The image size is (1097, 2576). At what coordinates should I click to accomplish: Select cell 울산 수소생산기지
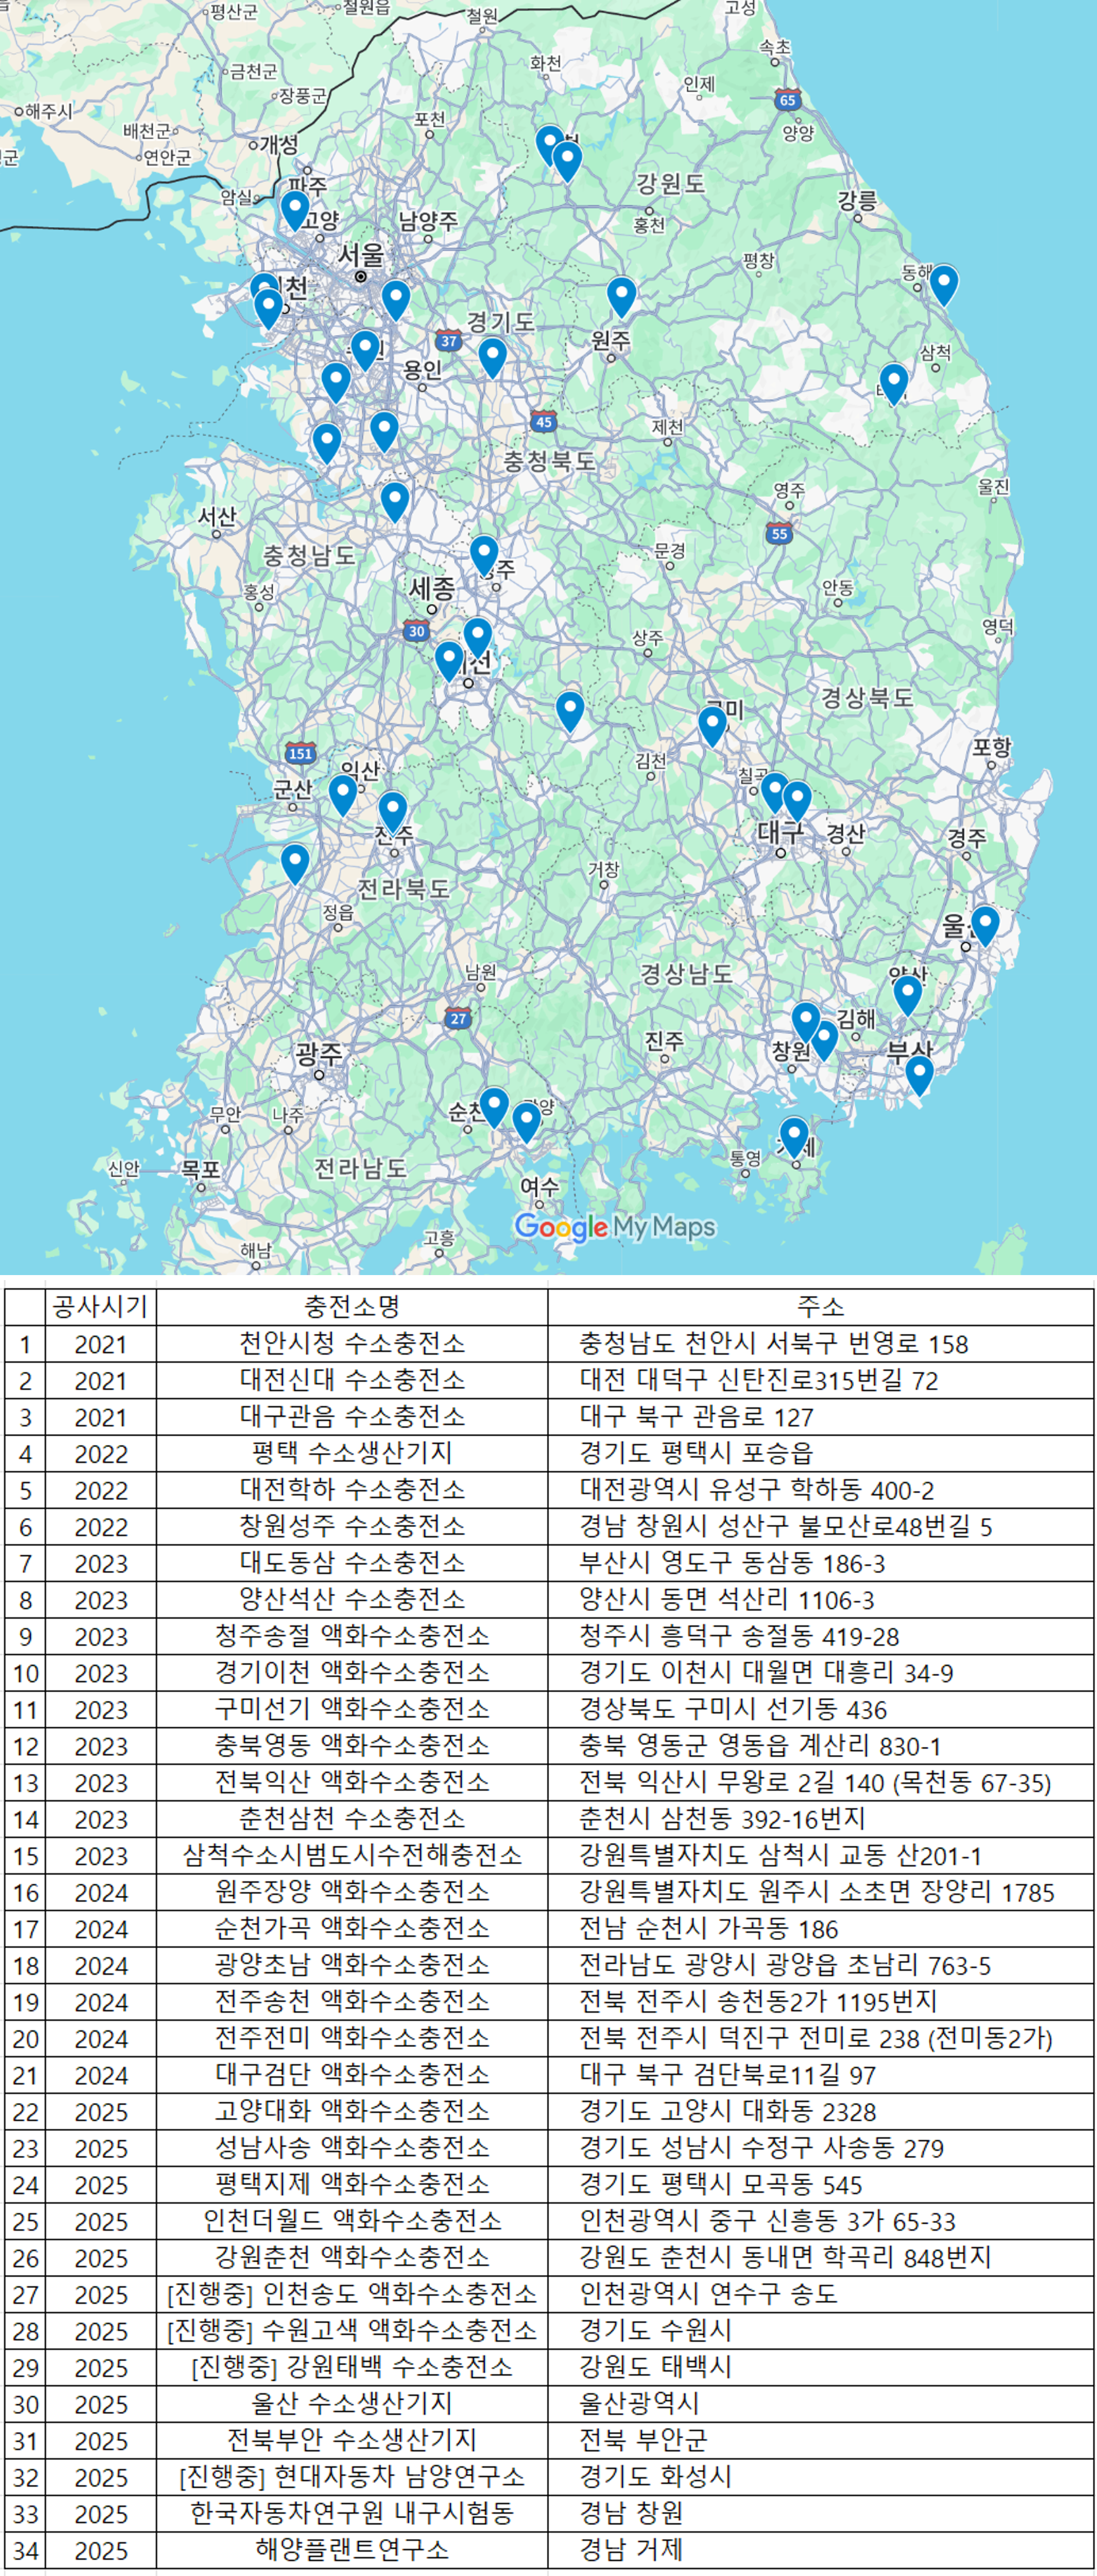(352, 2404)
